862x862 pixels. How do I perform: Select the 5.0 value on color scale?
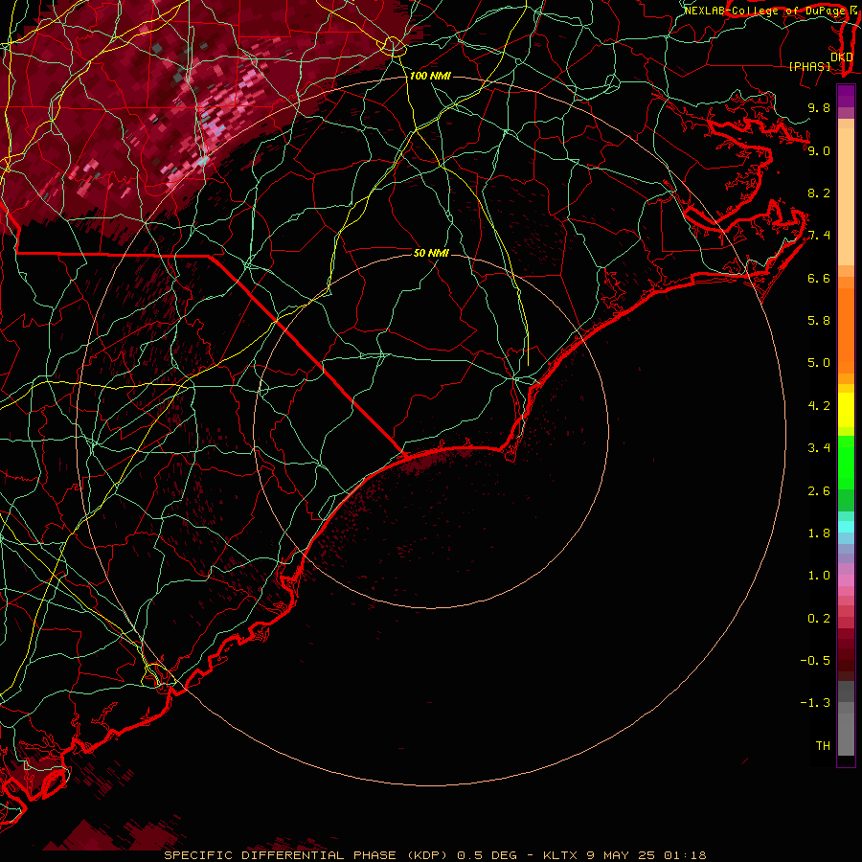pyautogui.click(x=819, y=363)
